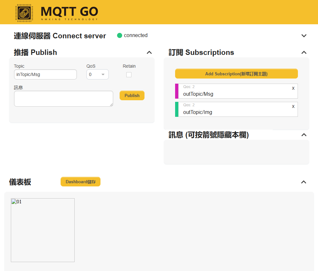Click inside the message text area
Screen dimensions: 318x271
[63, 99]
